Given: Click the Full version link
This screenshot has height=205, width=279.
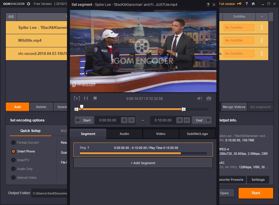Looking at the screenshot, I should pyautogui.click(x=227, y=4).
